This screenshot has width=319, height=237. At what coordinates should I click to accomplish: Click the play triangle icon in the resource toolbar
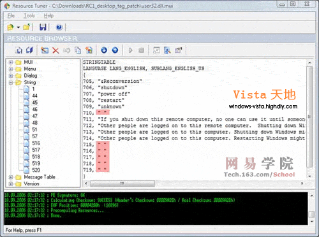click(x=131, y=50)
